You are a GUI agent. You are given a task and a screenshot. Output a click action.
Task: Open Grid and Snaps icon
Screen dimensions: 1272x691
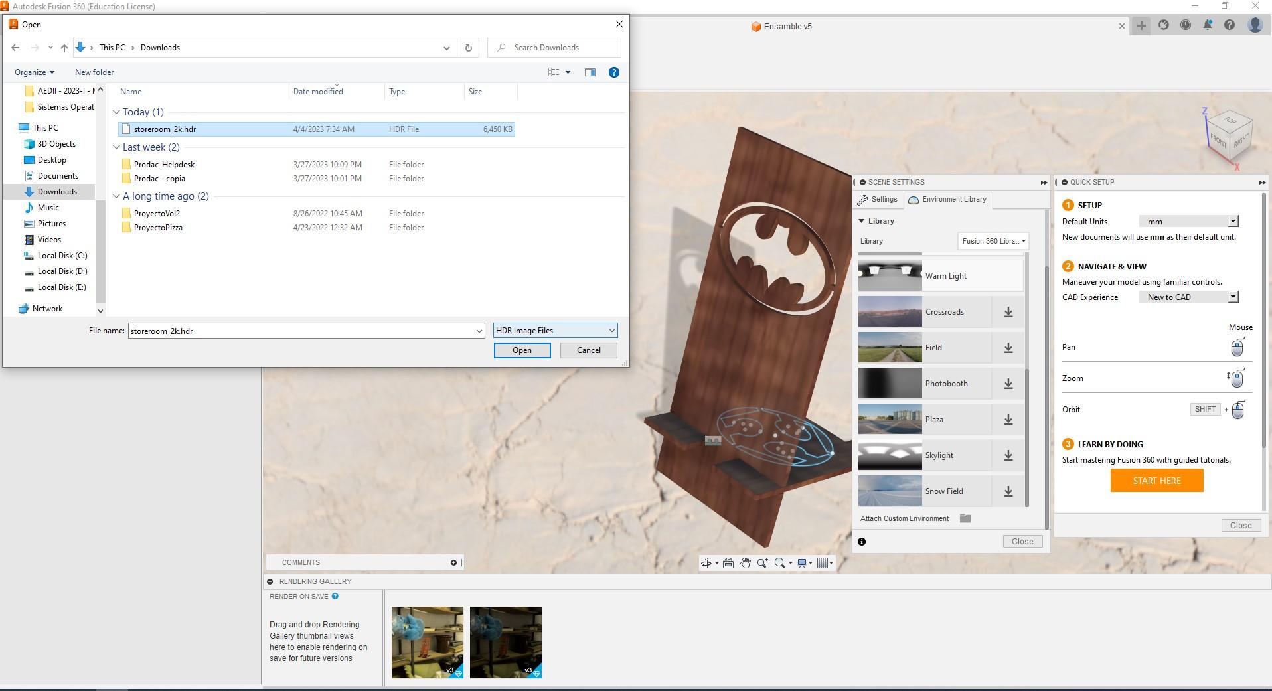pyautogui.click(x=823, y=563)
